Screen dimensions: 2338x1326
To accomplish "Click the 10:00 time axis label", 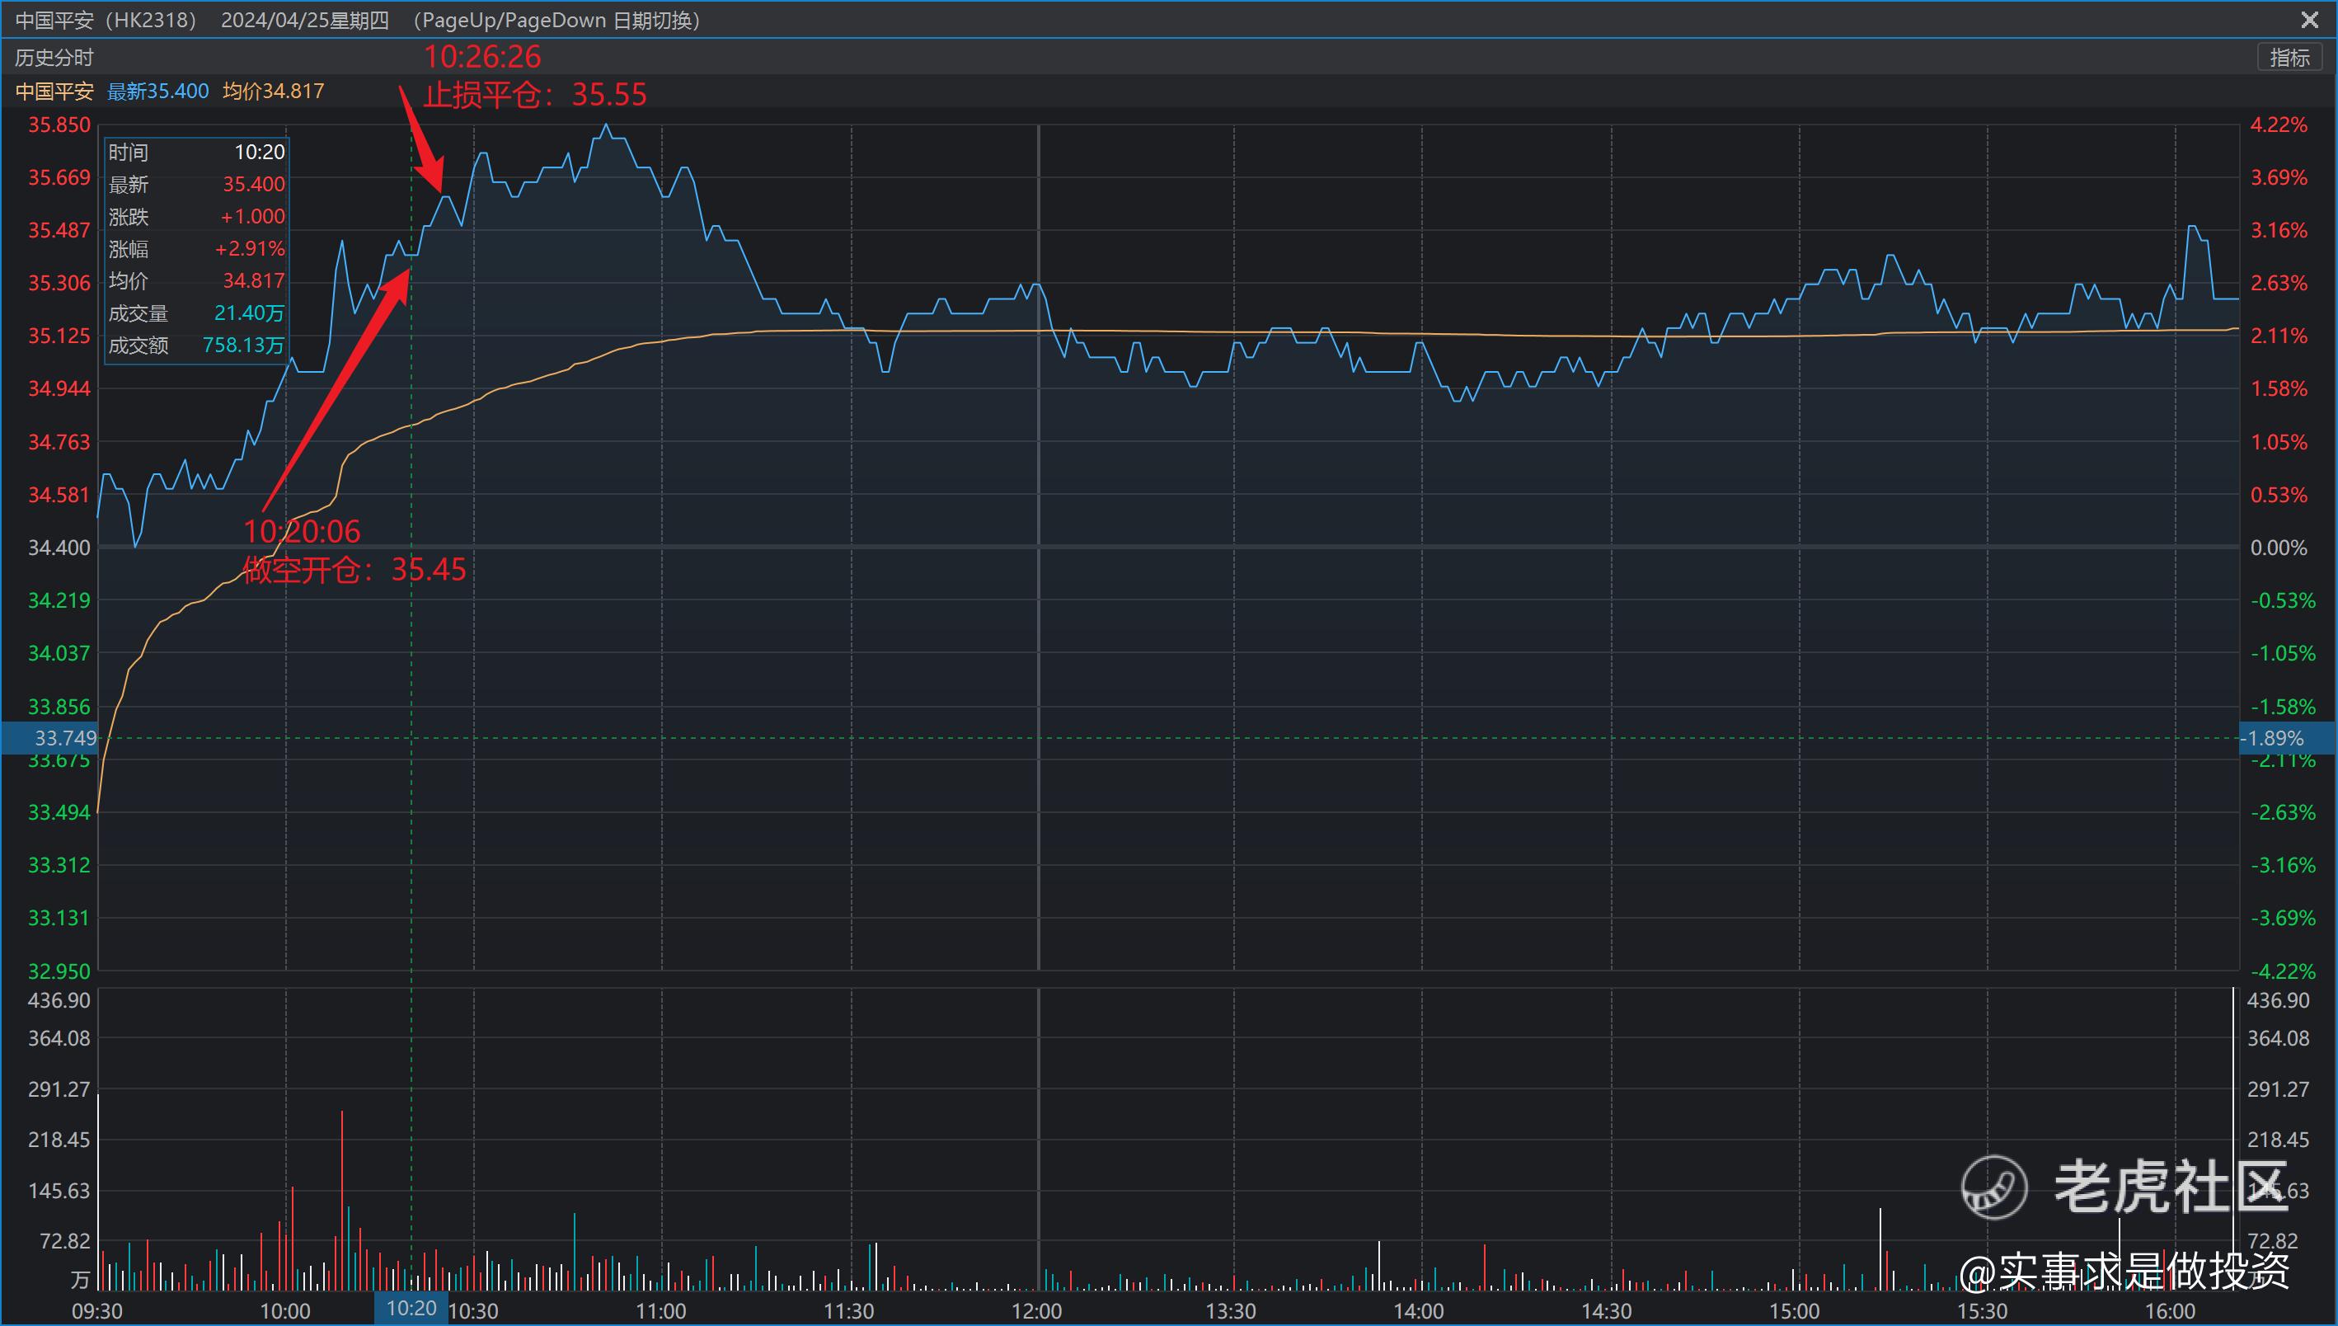I will (x=286, y=1311).
